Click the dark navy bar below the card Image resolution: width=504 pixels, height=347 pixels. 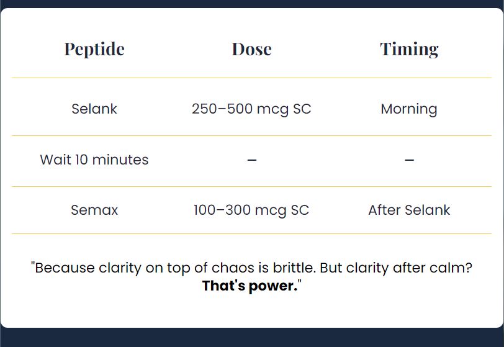click(x=252, y=338)
